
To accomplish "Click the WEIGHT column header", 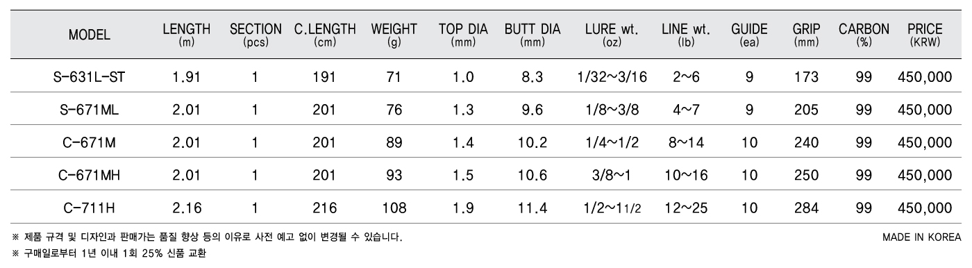I will point(394,35).
